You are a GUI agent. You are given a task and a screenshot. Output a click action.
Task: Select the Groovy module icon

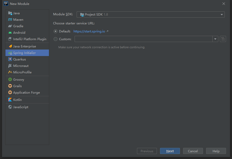pos(10,79)
